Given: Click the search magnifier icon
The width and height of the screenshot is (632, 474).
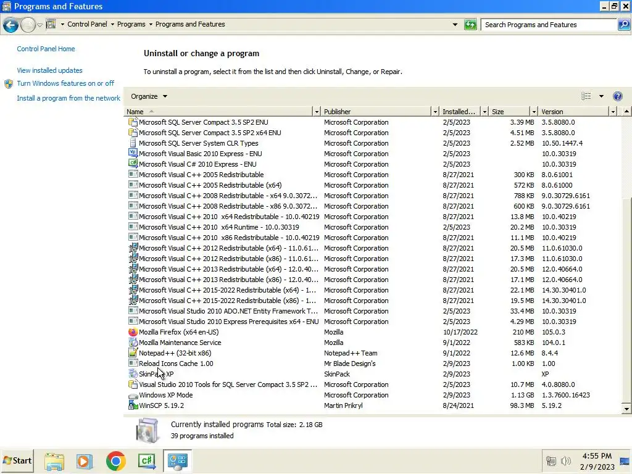Looking at the screenshot, I should pyautogui.click(x=623, y=25).
